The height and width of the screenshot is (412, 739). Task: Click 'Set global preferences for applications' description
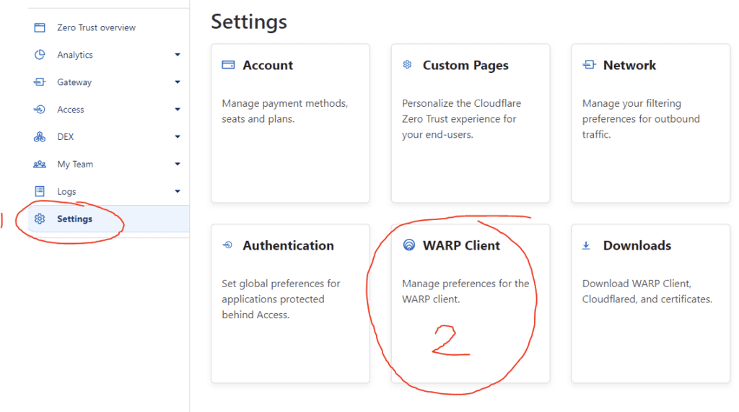tap(281, 299)
